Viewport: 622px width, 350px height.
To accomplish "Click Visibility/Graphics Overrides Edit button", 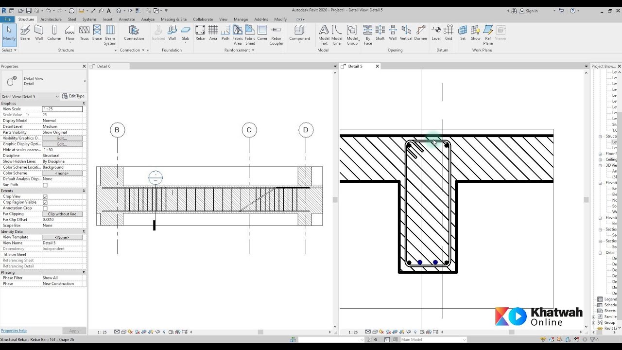I will point(62,138).
